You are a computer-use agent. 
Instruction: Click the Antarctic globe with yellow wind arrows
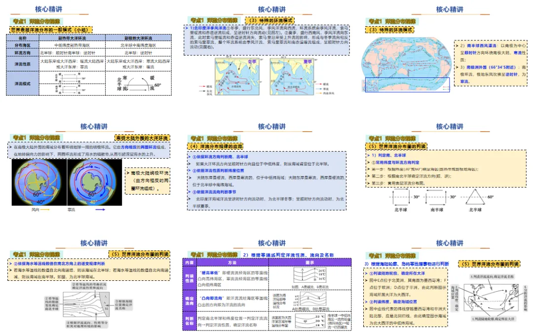tap(39, 182)
